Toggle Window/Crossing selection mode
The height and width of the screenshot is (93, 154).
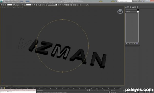(19, 5)
